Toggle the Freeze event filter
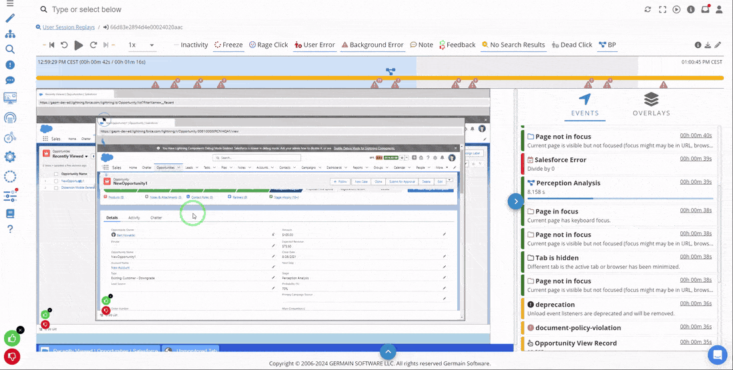The width and height of the screenshot is (733, 370). pos(229,45)
